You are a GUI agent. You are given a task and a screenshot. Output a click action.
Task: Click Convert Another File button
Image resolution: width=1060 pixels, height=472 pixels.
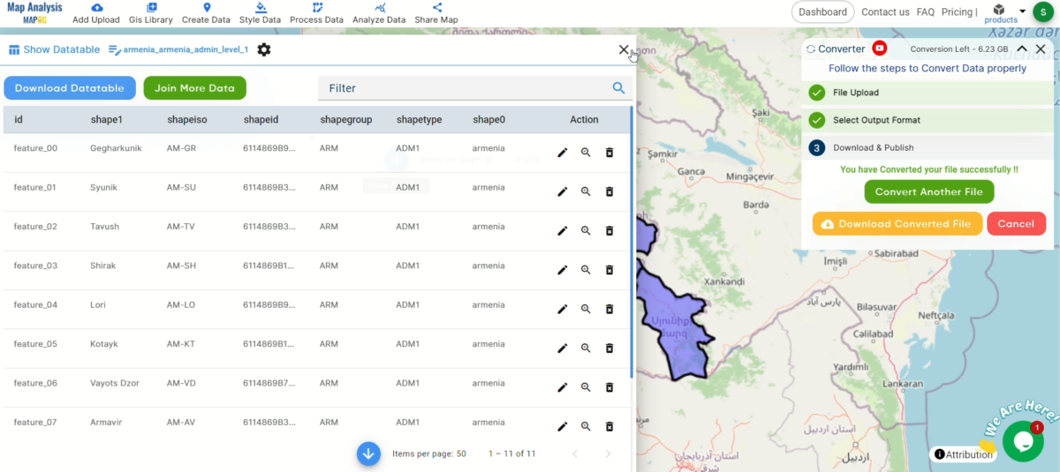pyautogui.click(x=928, y=191)
